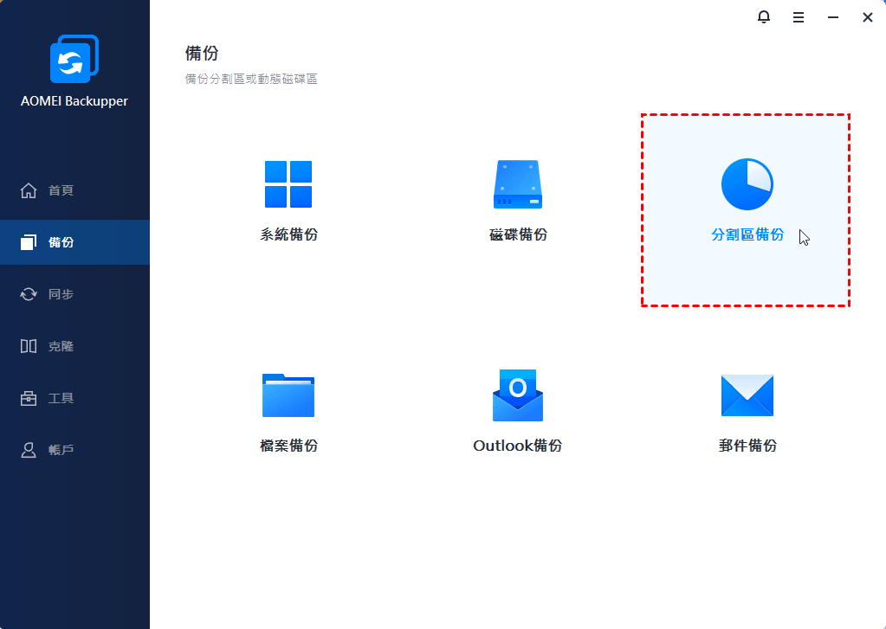The height and width of the screenshot is (629, 886).
Task: Click the 系統備份 text label
Action: click(288, 234)
